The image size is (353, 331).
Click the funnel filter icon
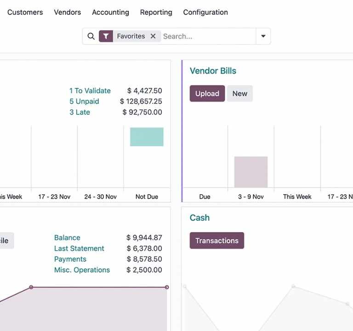[106, 36]
